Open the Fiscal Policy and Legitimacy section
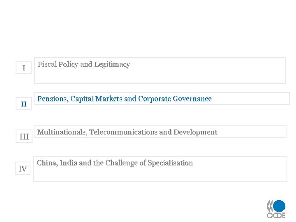This screenshot has height=222, width=296. pyautogui.click(x=84, y=65)
